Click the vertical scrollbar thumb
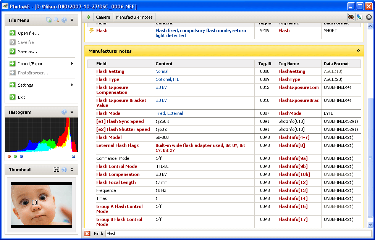The image size is (375, 240). pyautogui.click(x=370, y=158)
